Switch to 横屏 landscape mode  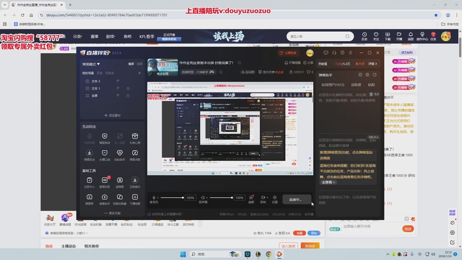click(x=131, y=64)
